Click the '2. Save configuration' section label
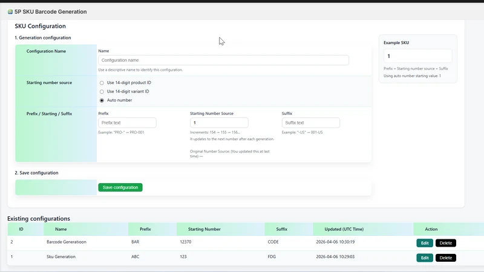Viewport: 484px width, 272px height. 36,173
